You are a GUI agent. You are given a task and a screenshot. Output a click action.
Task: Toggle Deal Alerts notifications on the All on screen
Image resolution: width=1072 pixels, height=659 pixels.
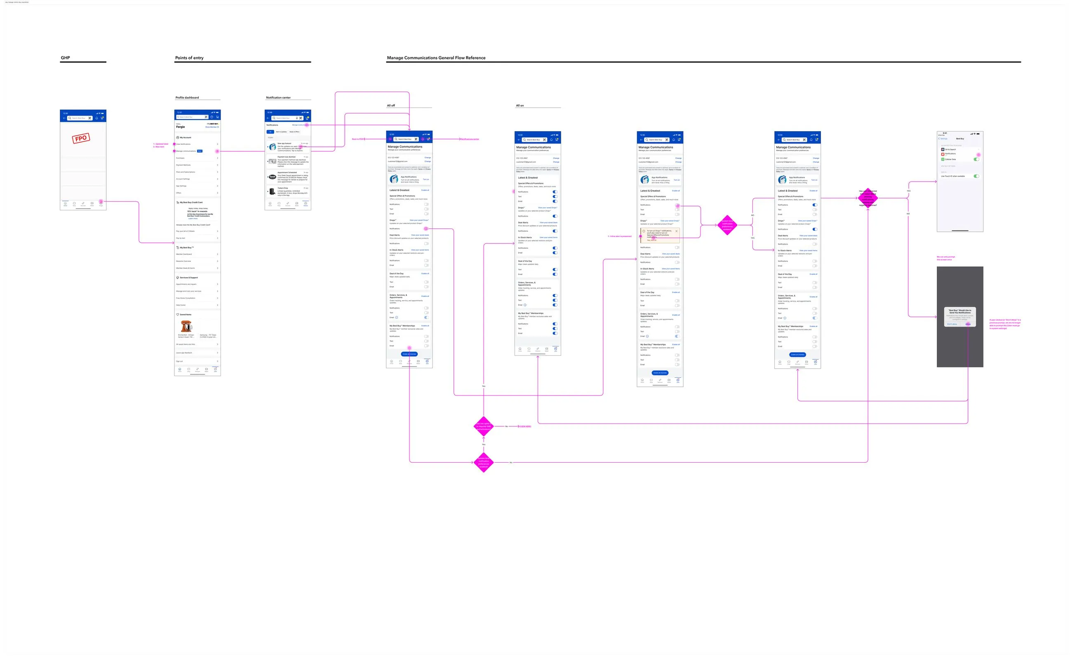coord(555,231)
